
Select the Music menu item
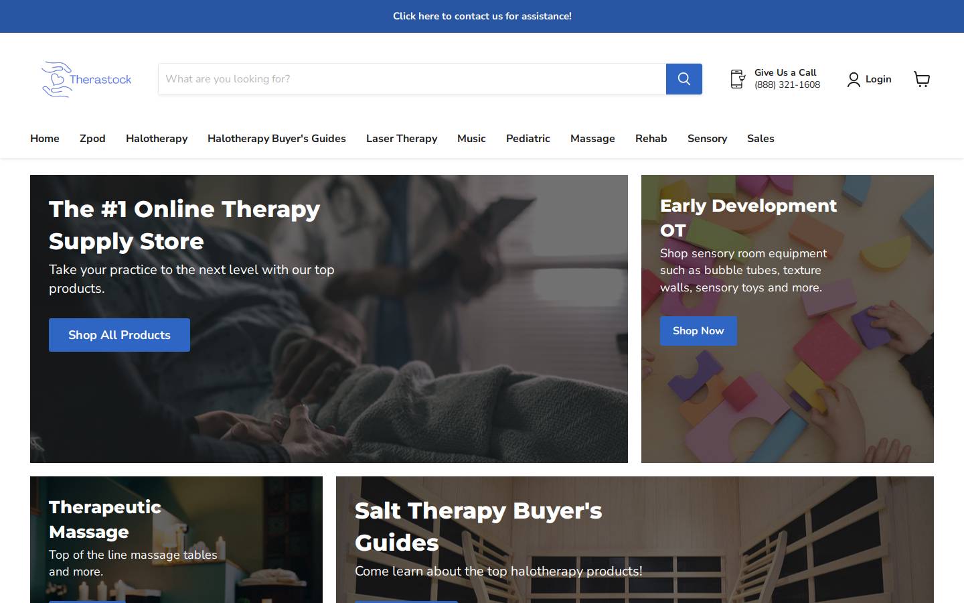coord(471,139)
